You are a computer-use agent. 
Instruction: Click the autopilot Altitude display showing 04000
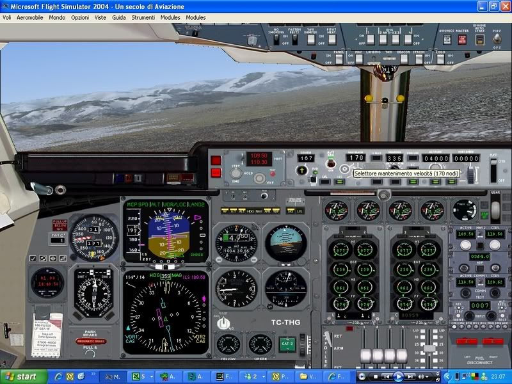[x=436, y=158]
